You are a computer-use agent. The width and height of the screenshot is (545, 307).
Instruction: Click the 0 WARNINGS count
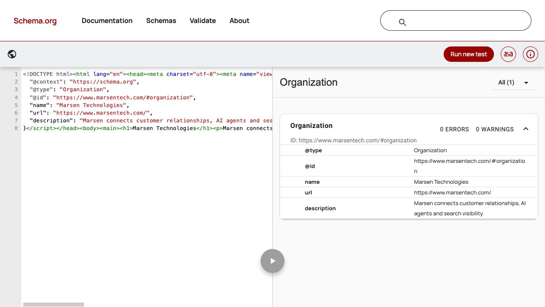tap(495, 129)
